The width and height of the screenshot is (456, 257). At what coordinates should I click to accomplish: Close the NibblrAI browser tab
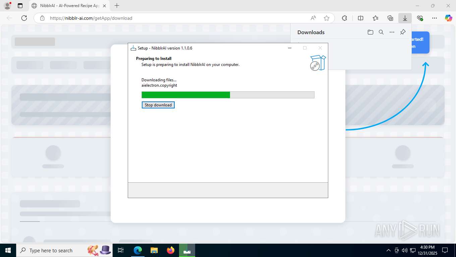pyautogui.click(x=104, y=6)
